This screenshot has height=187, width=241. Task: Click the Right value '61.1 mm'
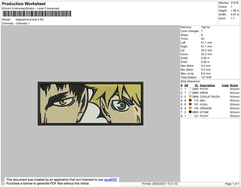click(206, 47)
